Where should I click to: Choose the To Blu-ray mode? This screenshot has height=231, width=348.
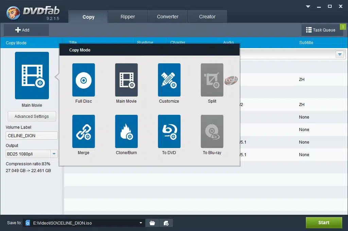point(212,131)
